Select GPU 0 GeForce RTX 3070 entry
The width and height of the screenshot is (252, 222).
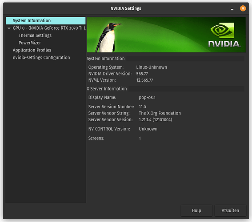click(x=49, y=28)
